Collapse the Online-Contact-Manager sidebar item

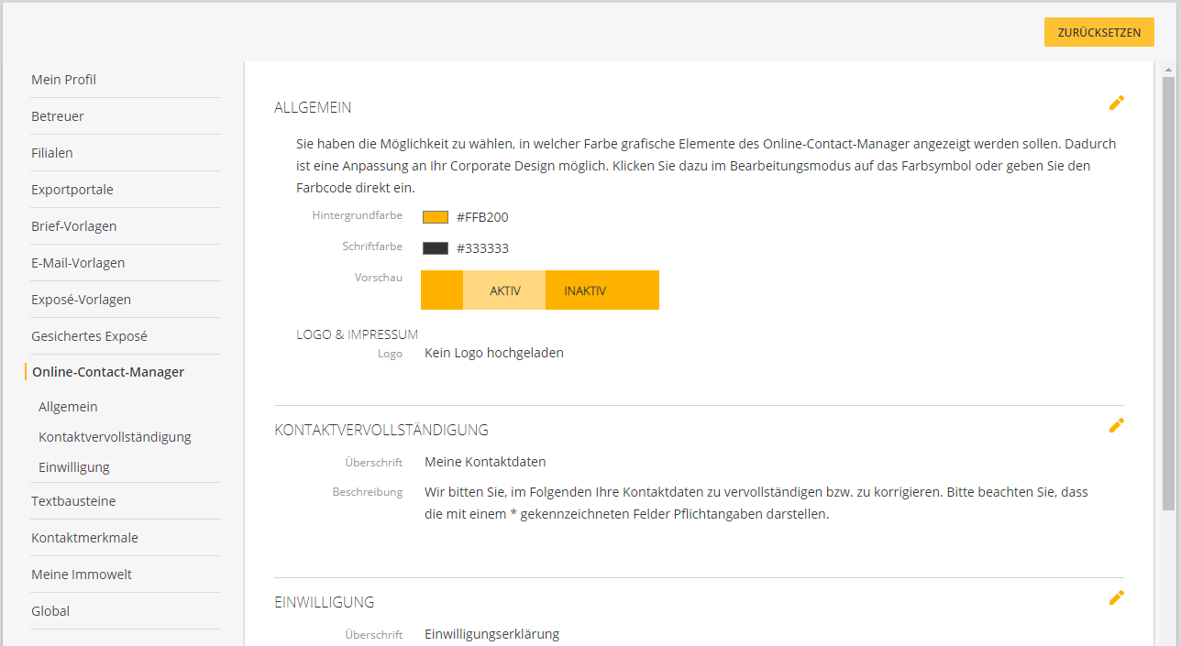[108, 372]
